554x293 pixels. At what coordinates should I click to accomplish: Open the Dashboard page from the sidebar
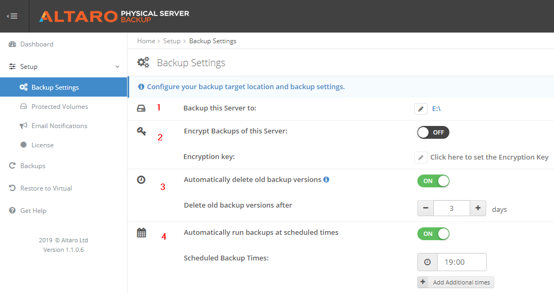click(x=36, y=44)
